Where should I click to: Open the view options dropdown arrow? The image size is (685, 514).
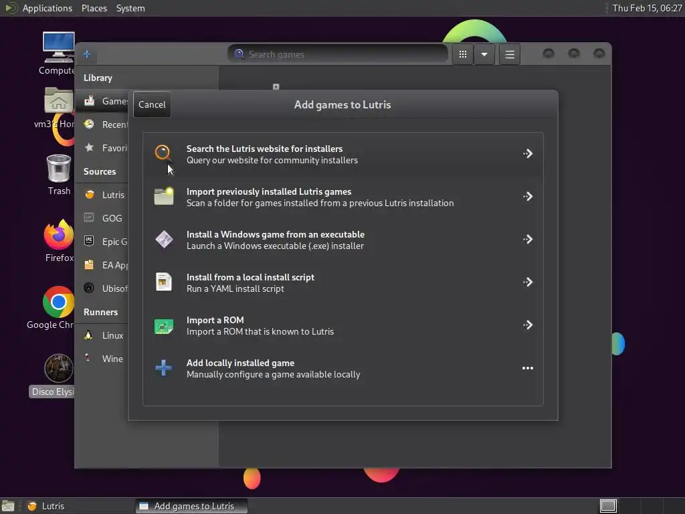point(484,54)
